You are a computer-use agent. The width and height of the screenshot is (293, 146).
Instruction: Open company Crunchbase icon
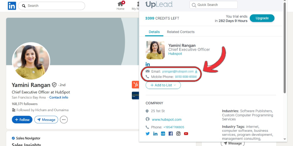pos(163,134)
